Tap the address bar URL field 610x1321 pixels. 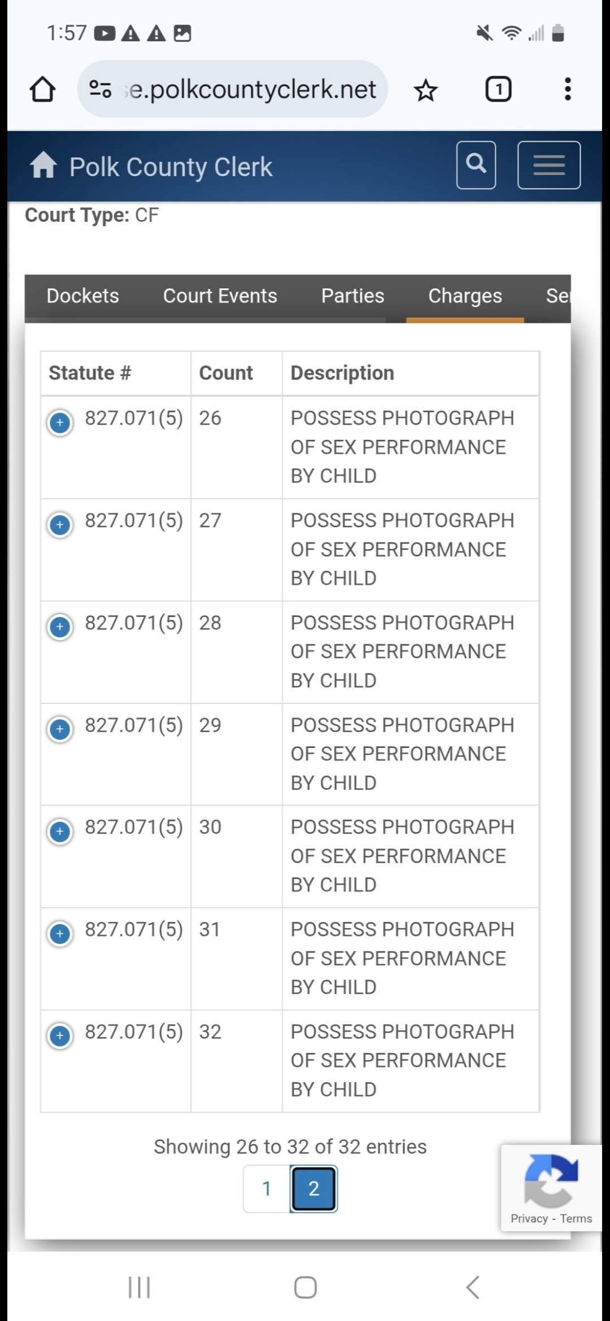(252, 89)
